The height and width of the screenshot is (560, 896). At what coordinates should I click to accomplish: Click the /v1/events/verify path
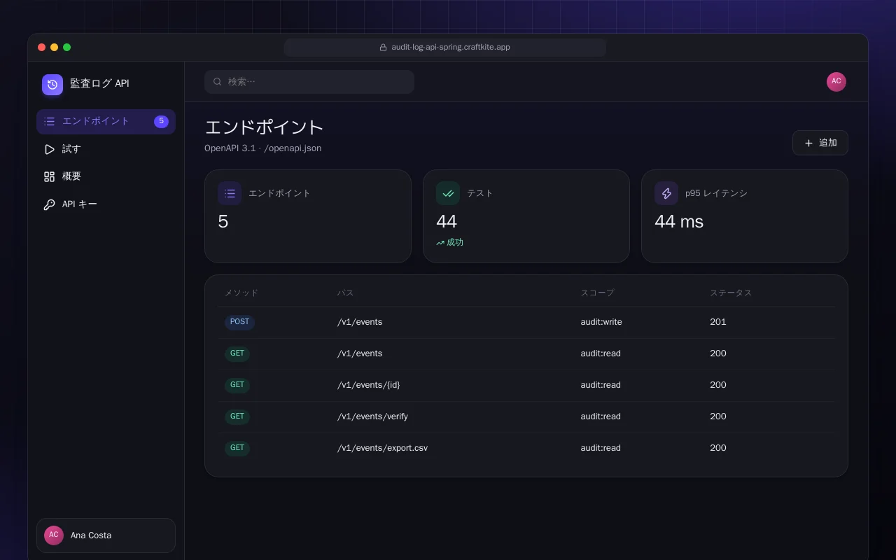pyautogui.click(x=372, y=416)
